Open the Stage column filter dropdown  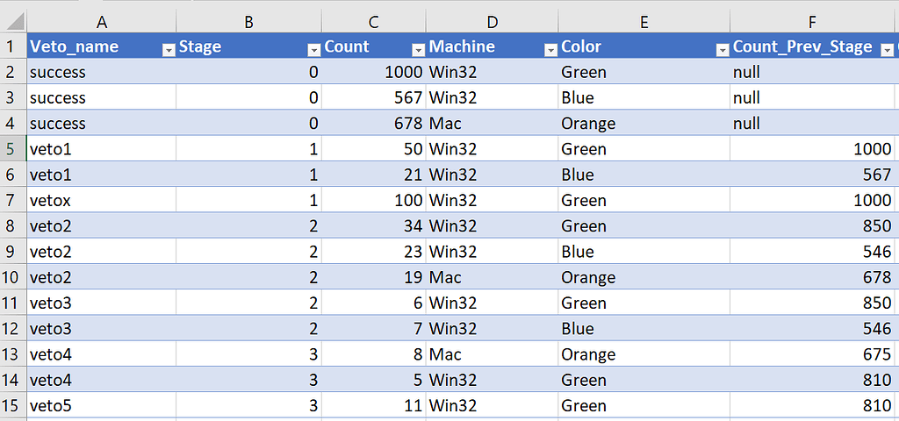click(x=313, y=50)
